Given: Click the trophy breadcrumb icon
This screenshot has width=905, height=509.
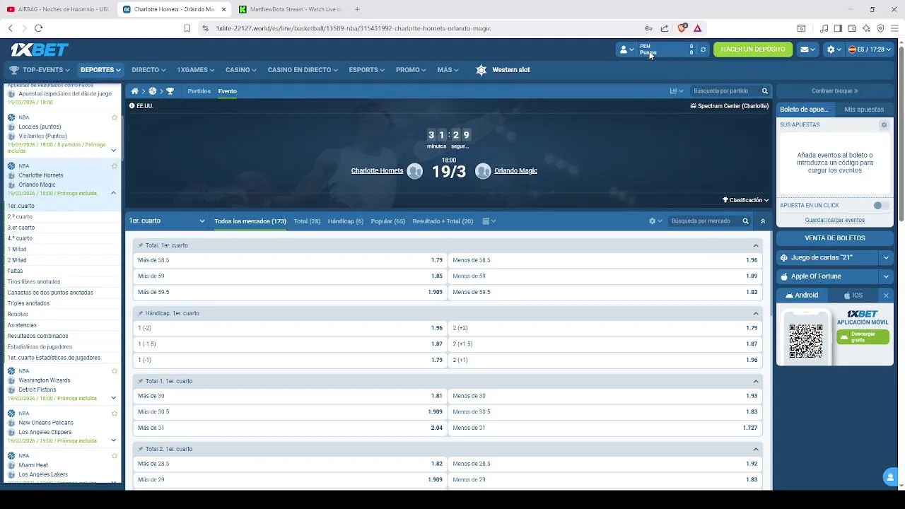Looking at the screenshot, I should point(170,91).
